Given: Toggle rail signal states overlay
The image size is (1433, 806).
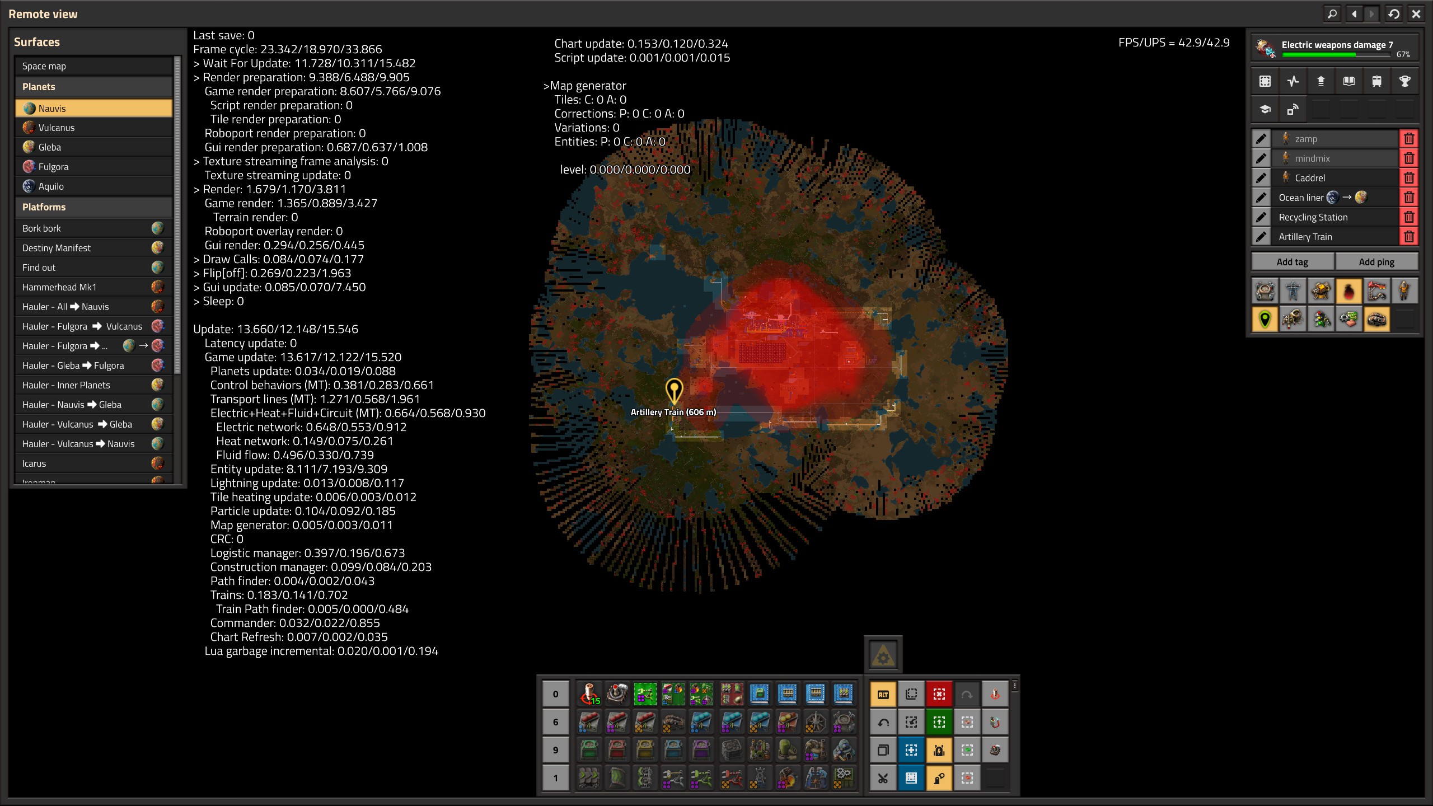Looking at the screenshot, I should pos(1321,319).
